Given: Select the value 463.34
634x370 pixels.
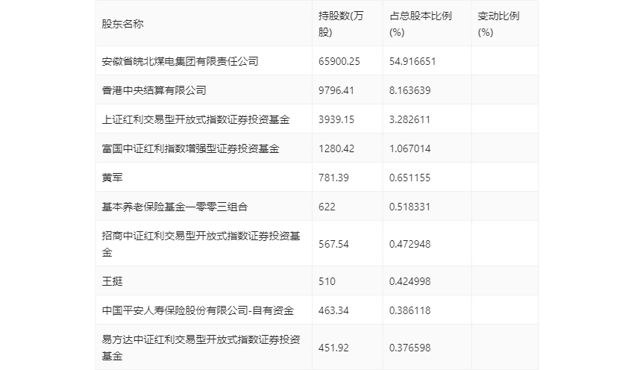Looking at the screenshot, I should (333, 310).
